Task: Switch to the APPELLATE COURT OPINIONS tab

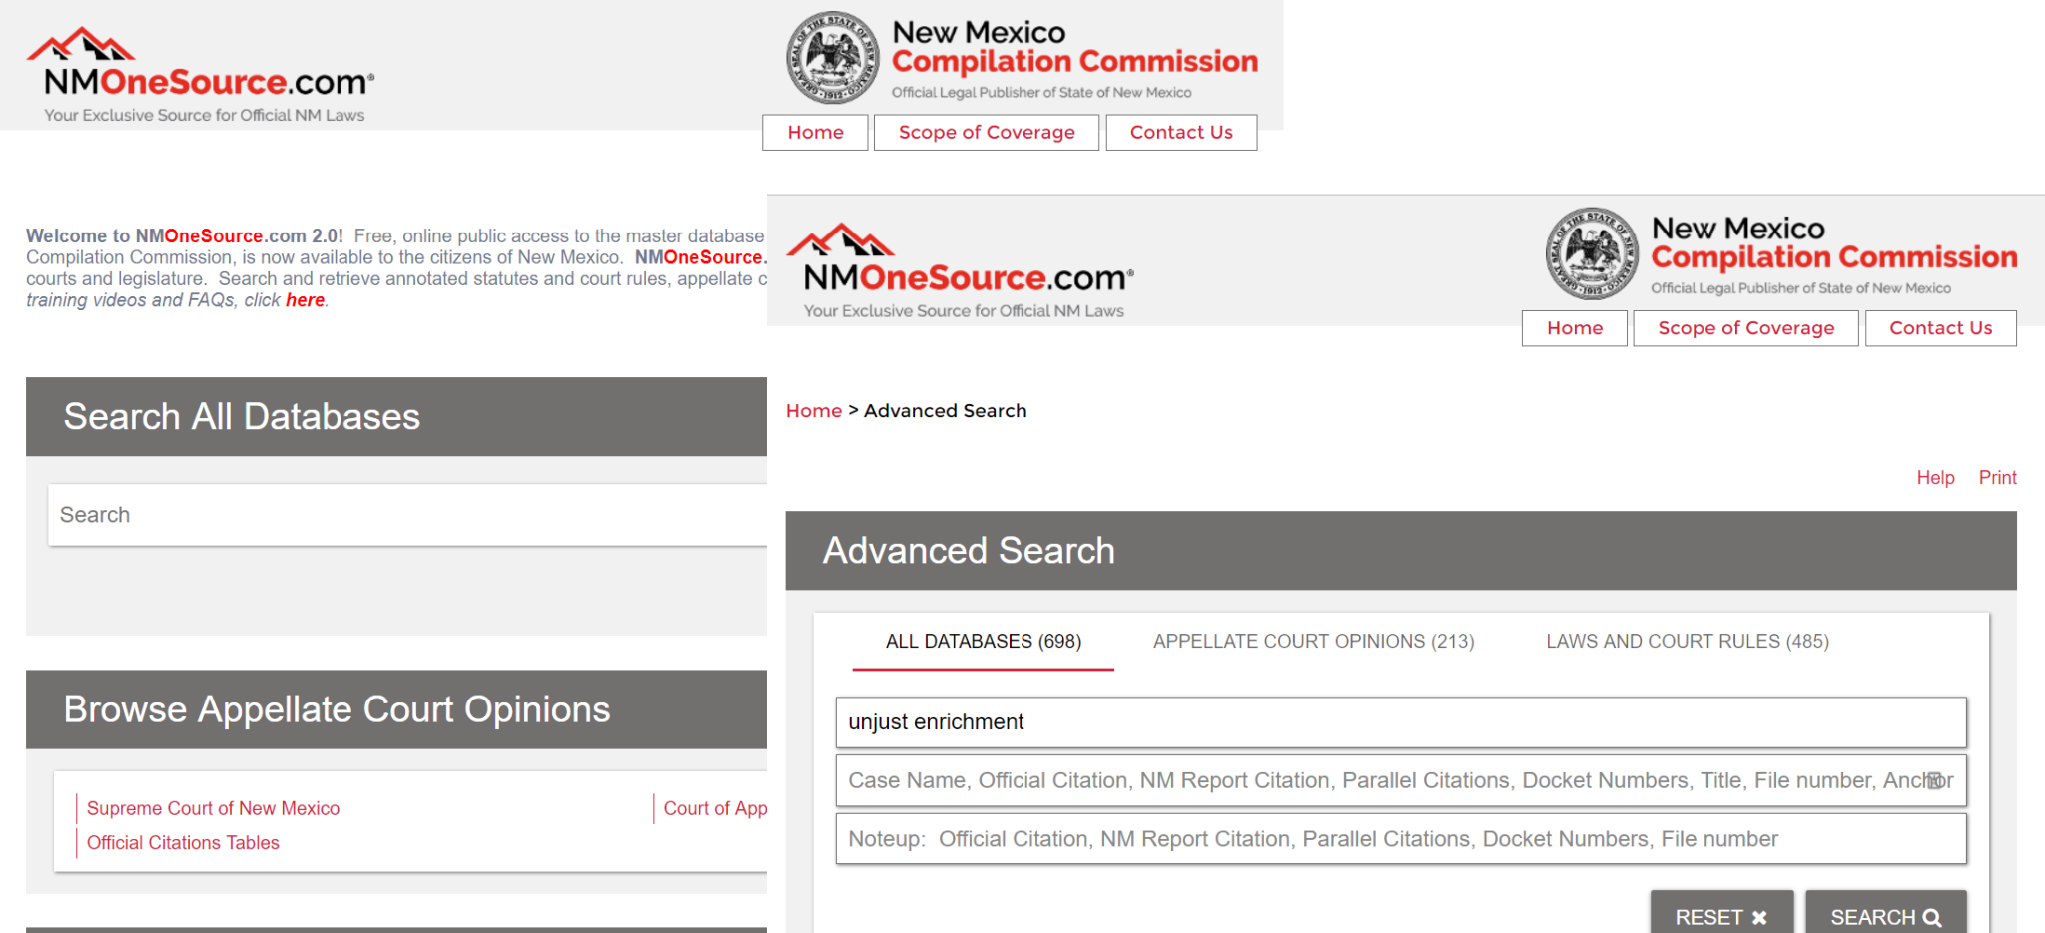Action: click(1312, 642)
